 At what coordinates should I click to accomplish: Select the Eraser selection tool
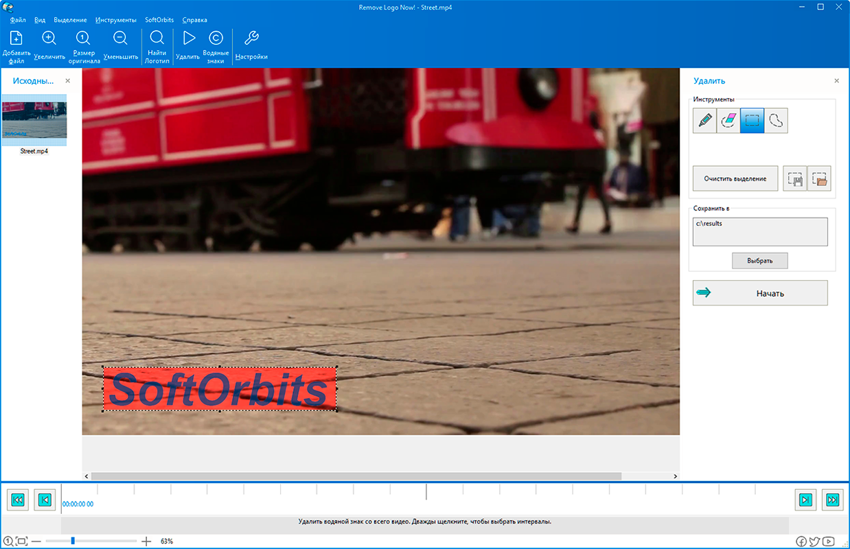(x=728, y=121)
